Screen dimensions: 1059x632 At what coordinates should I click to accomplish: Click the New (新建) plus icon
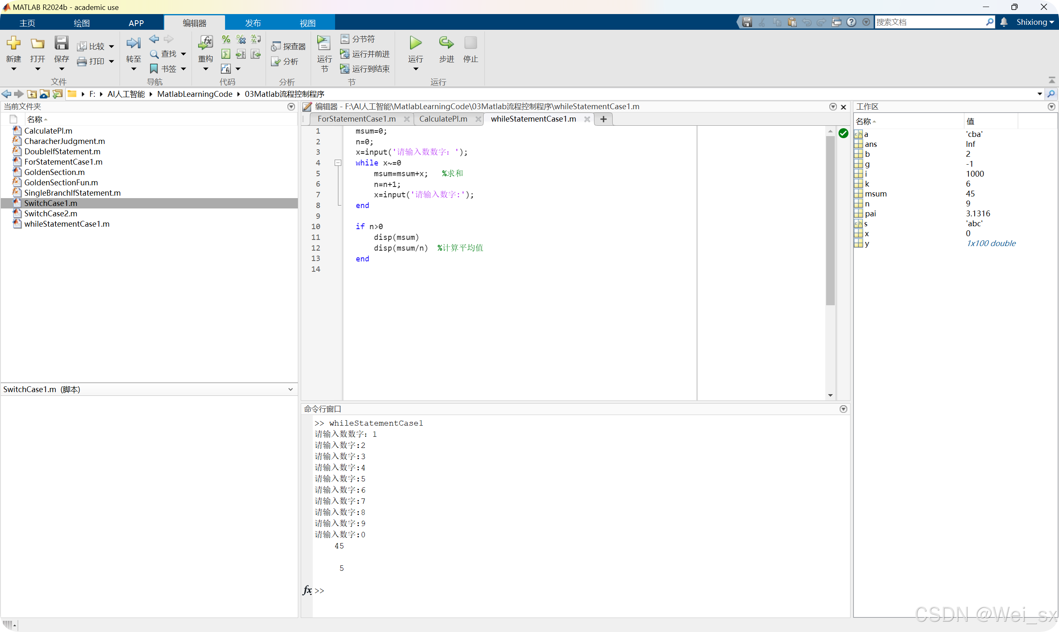point(14,43)
